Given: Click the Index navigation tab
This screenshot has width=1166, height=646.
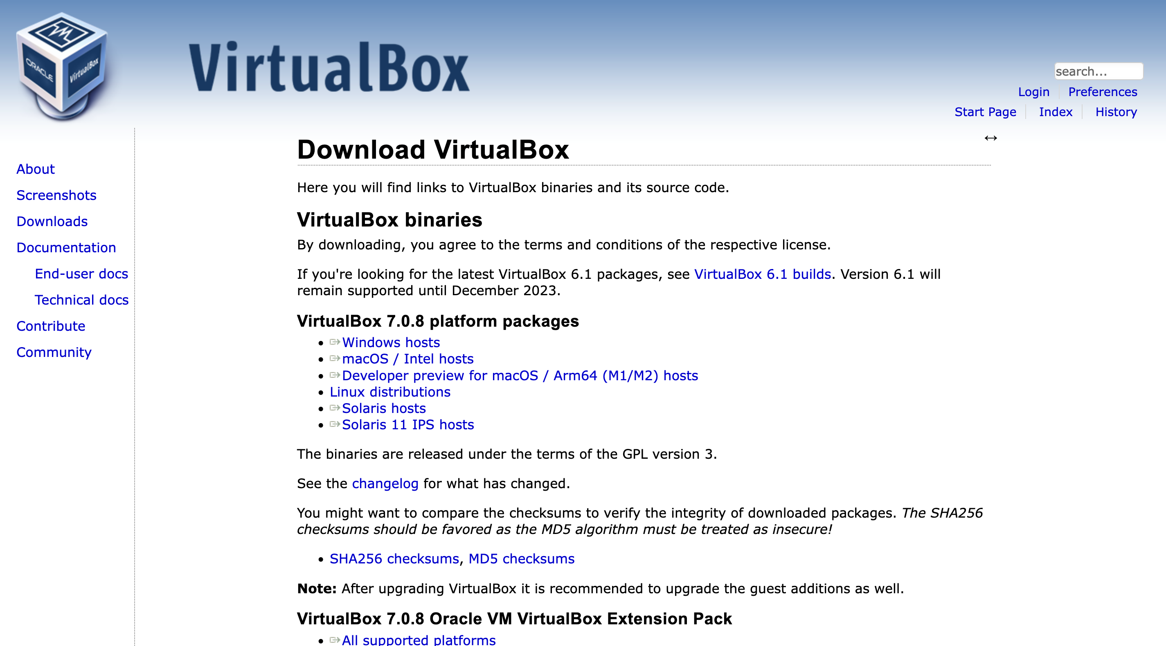Looking at the screenshot, I should (1056, 112).
